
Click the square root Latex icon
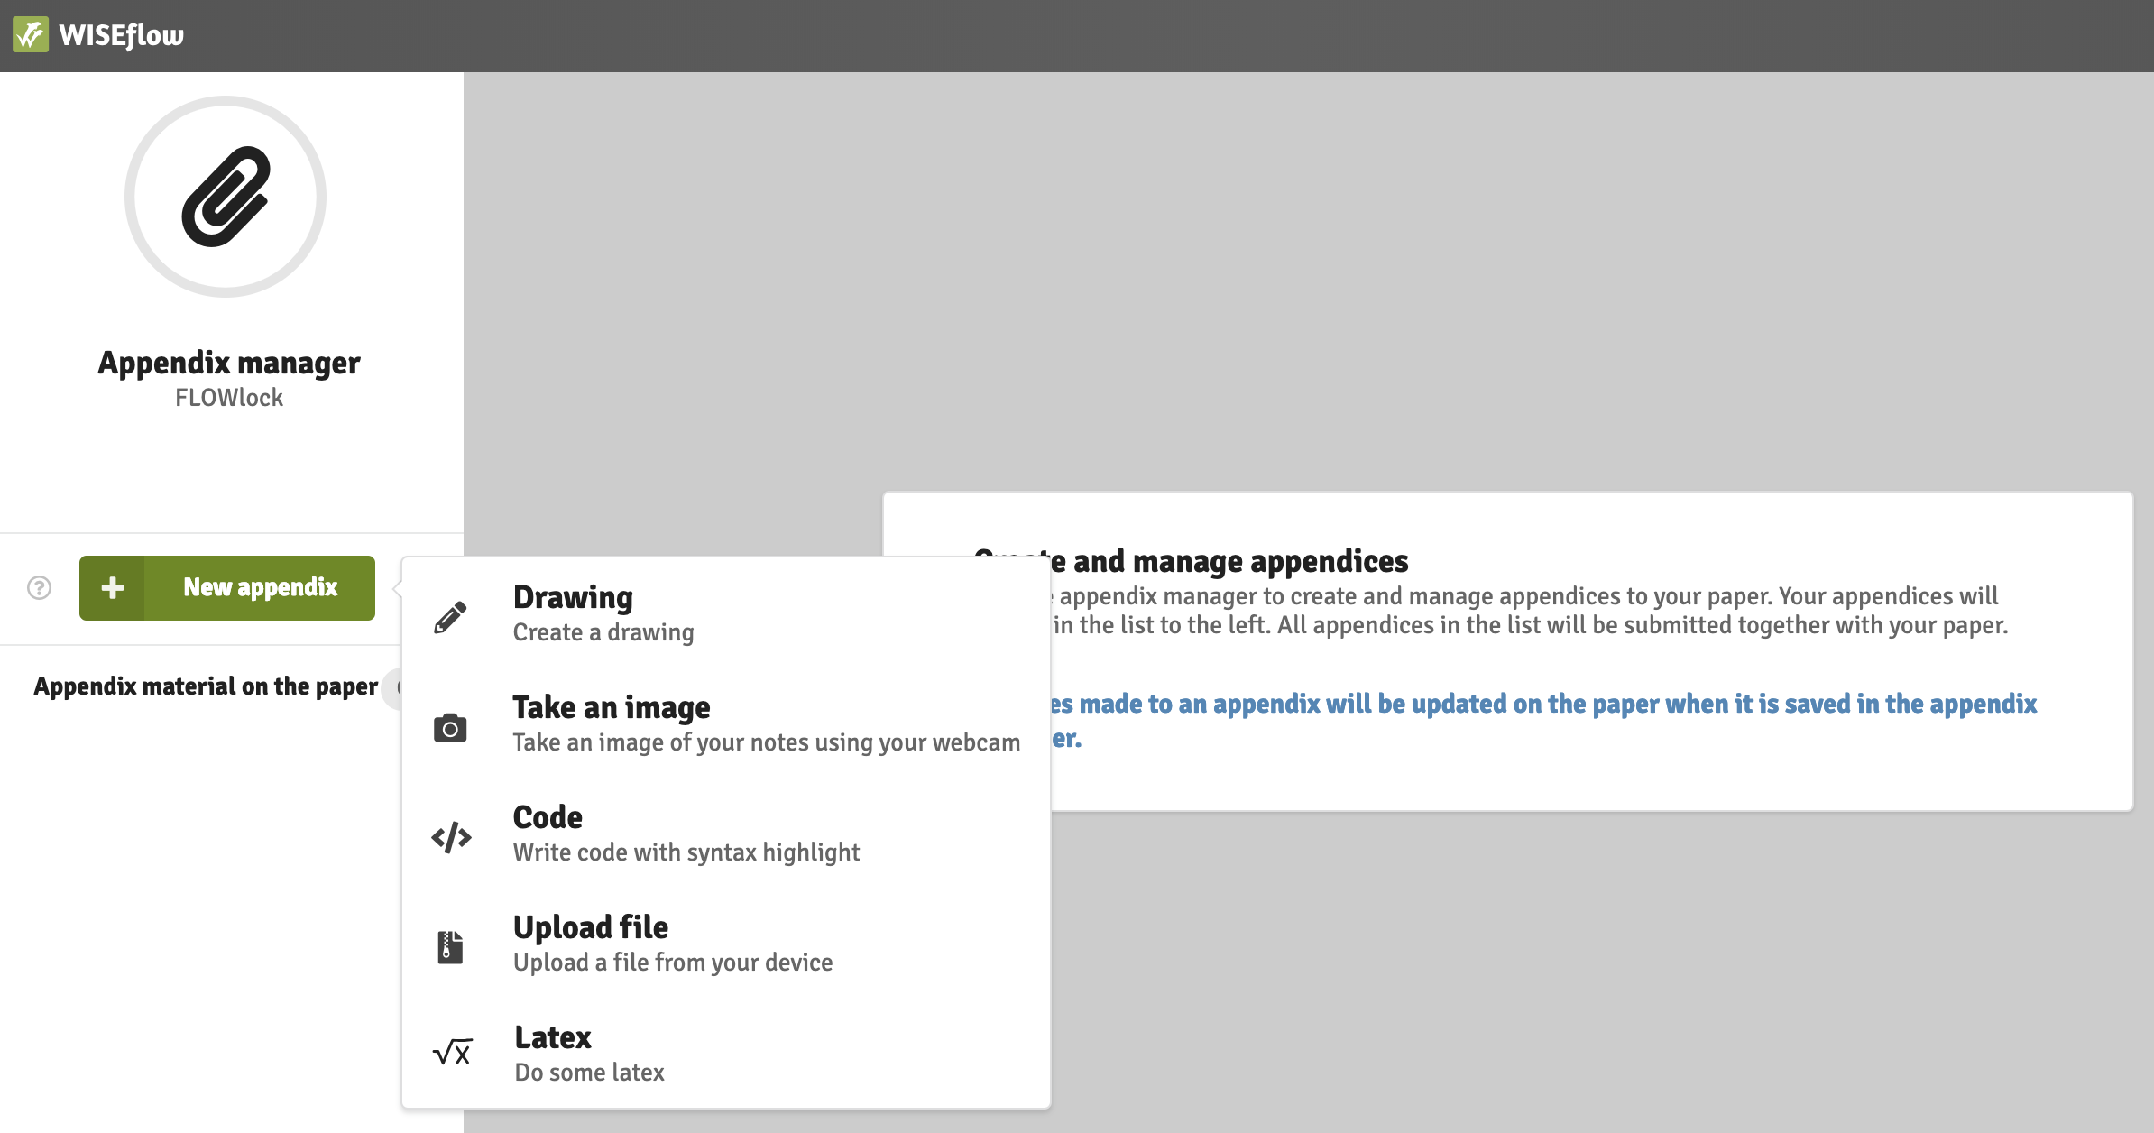pyautogui.click(x=452, y=1052)
